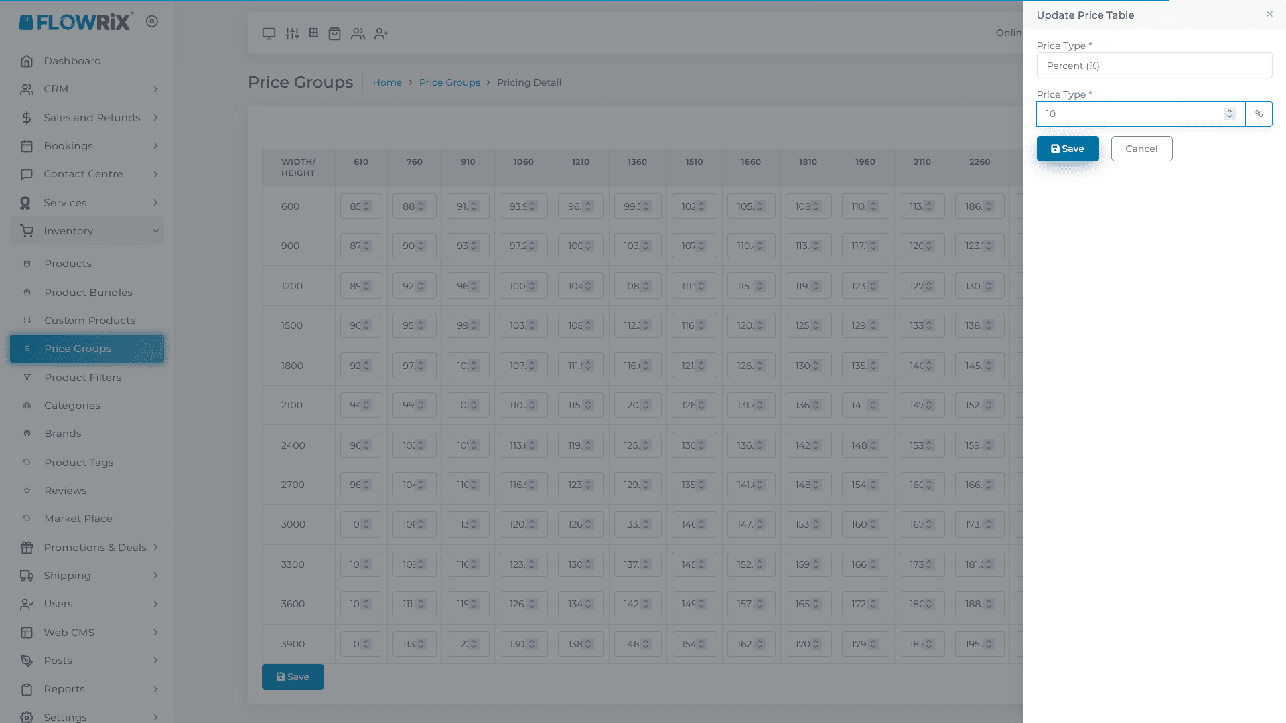The height and width of the screenshot is (723, 1286).
Task: Click the circle target icon beside Flowrix logo
Action: point(152,21)
